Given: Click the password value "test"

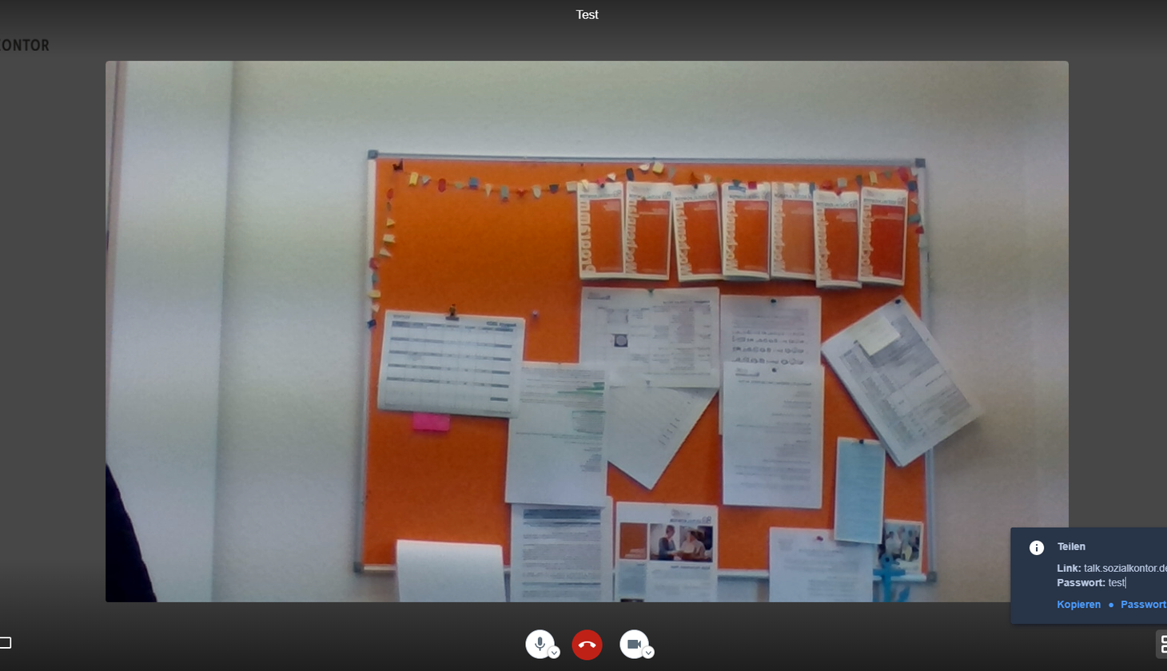Looking at the screenshot, I should click(1117, 582).
